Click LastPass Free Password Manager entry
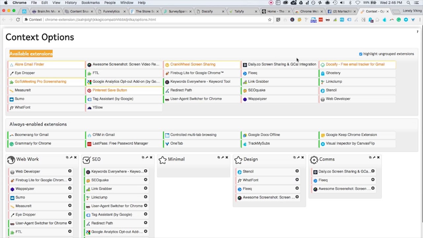 (124, 143)
